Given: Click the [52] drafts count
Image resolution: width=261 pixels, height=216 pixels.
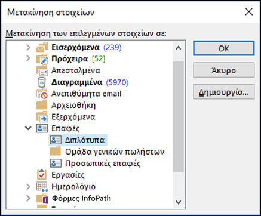Looking at the screenshot, I should (x=99, y=59).
